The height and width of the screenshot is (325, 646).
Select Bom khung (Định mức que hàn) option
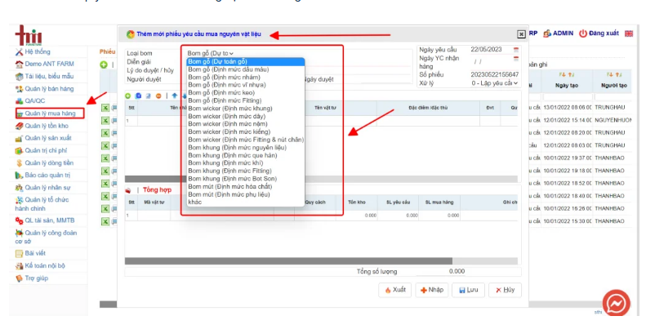(246, 155)
